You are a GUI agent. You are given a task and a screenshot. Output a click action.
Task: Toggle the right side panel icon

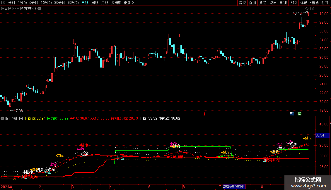pos(312,9)
